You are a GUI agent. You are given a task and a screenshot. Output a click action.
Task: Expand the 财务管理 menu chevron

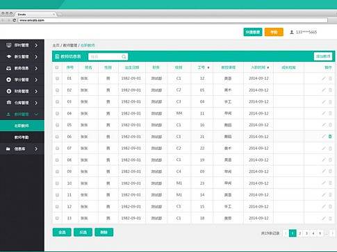(36, 91)
